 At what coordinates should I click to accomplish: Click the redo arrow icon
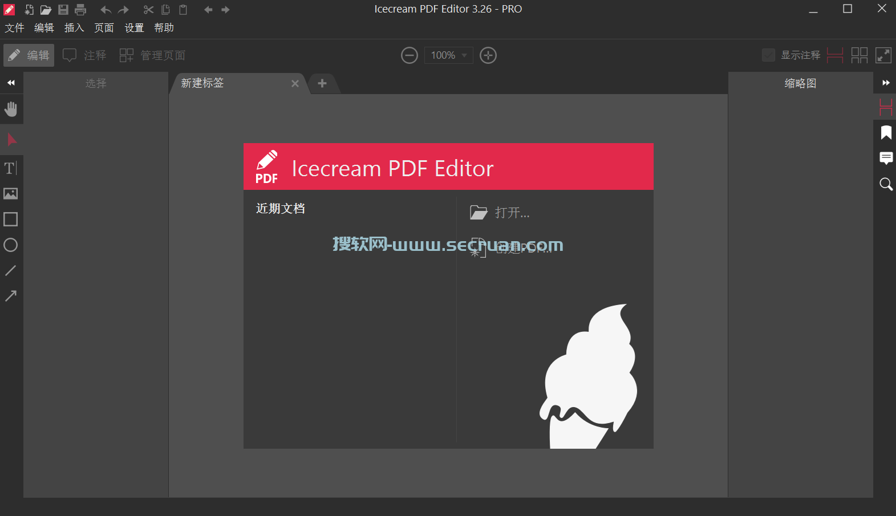coord(123,10)
